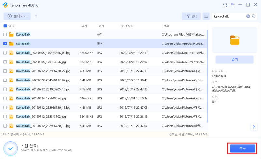Click the 복구 recover button

[242, 148]
